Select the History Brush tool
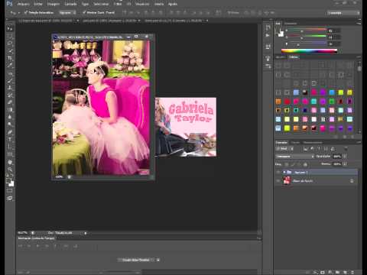This screenshot has height=275, width=367. pos(10,95)
